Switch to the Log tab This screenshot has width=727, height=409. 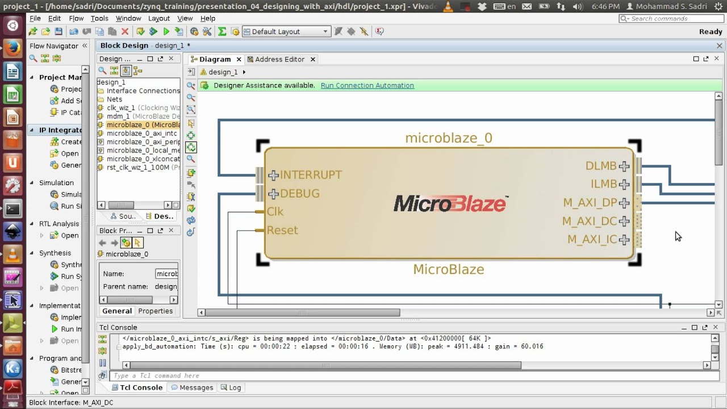(231, 387)
